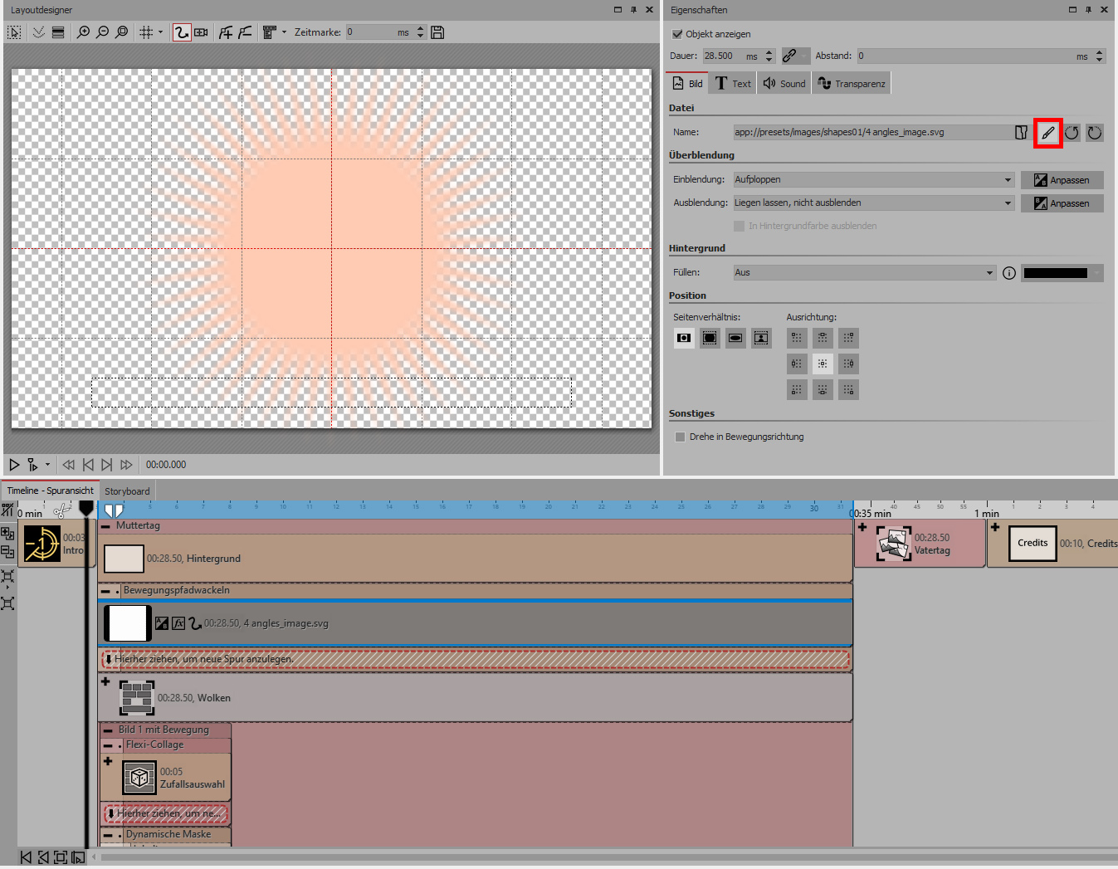Uncheck Objekt anzeigen
Image resolution: width=1118 pixels, height=869 pixels.
[x=676, y=34]
